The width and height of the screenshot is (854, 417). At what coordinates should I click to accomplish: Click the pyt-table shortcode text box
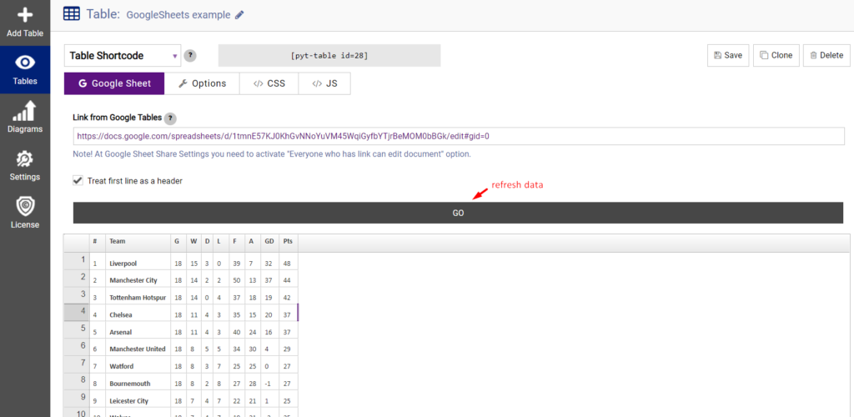tap(329, 56)
